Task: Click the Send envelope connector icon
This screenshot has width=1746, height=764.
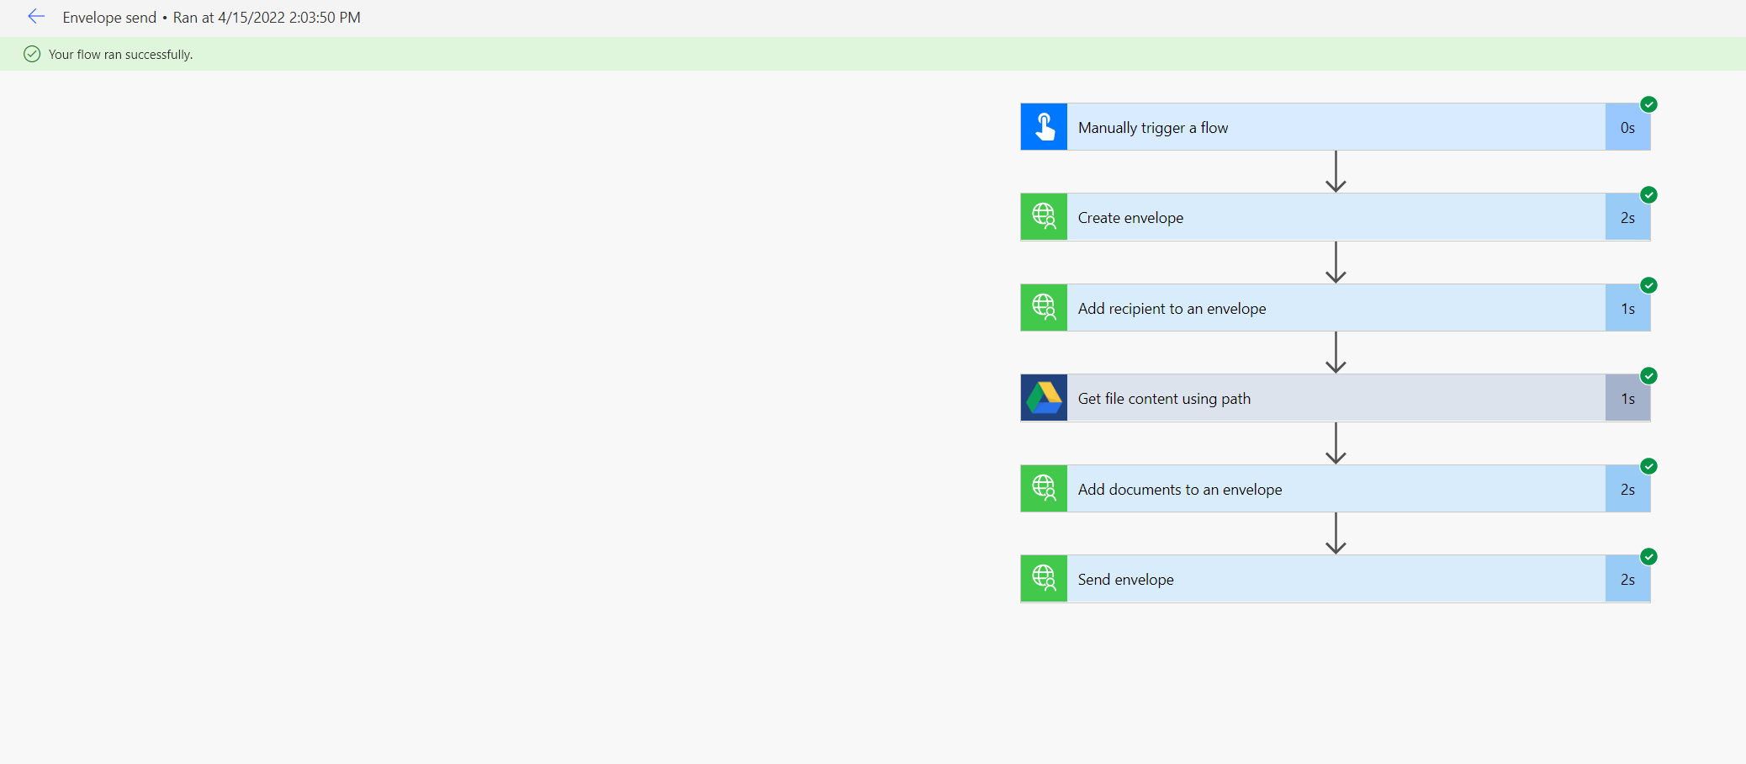Action: (1044, 579)
